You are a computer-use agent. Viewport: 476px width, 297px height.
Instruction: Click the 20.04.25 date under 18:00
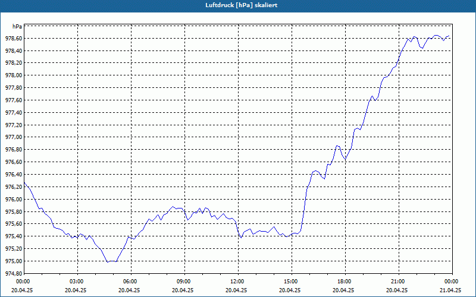click(343, 290)
